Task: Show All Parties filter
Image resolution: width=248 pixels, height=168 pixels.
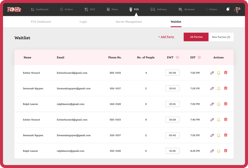Action: click(196, 37)
